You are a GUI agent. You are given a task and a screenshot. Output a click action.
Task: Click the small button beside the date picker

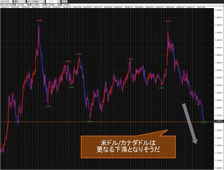click(65, 1)
